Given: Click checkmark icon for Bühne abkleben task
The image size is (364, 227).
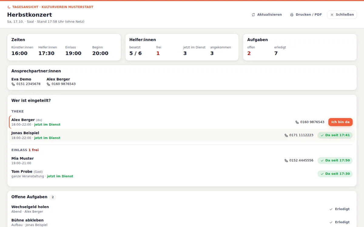Looking at the screenshot, I should click(331, 222).
